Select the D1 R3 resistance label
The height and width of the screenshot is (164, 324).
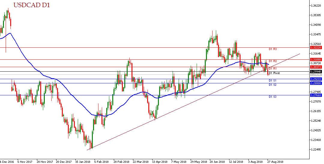tap(273, 49)
